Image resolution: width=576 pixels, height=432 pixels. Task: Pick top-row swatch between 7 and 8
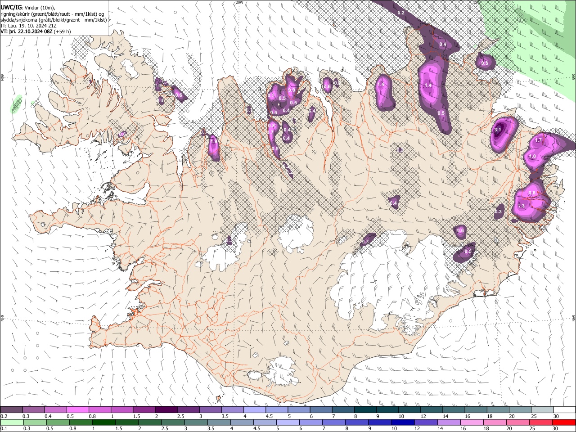(343, 410)
